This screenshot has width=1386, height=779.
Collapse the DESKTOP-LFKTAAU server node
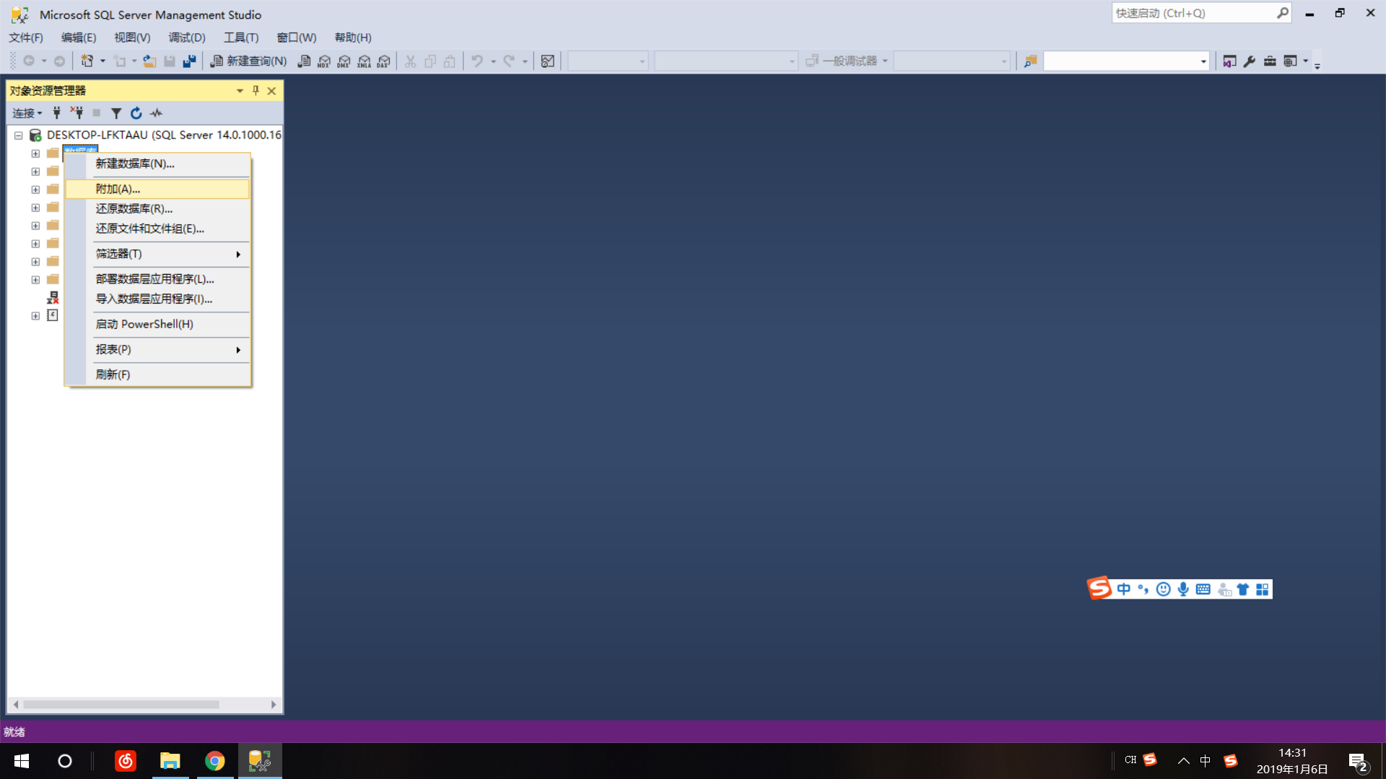(x=19, y=136)
